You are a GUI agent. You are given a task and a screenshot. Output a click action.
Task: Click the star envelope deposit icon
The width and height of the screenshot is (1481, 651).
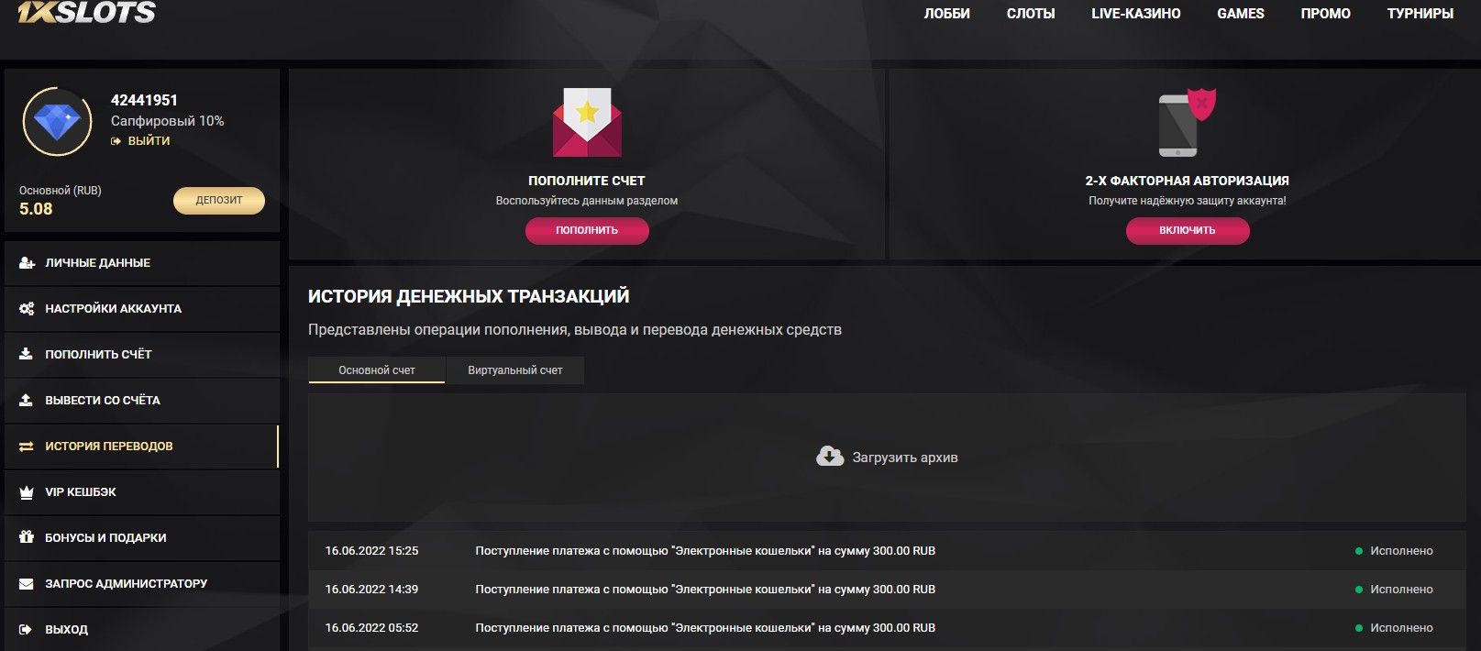[587, 123]
